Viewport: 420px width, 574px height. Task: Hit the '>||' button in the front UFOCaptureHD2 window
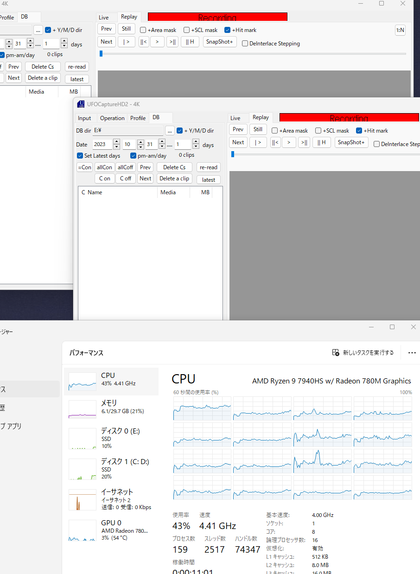(x=304, y=142)
